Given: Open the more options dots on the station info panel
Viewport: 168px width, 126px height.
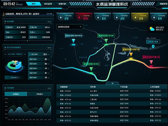Looking at the screenshot, I should (x=49, y=22).
